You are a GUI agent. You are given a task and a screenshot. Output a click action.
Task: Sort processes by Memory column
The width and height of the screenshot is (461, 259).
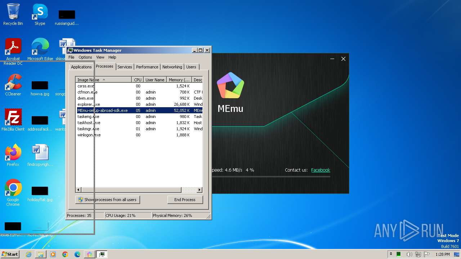tap(179, 80)
